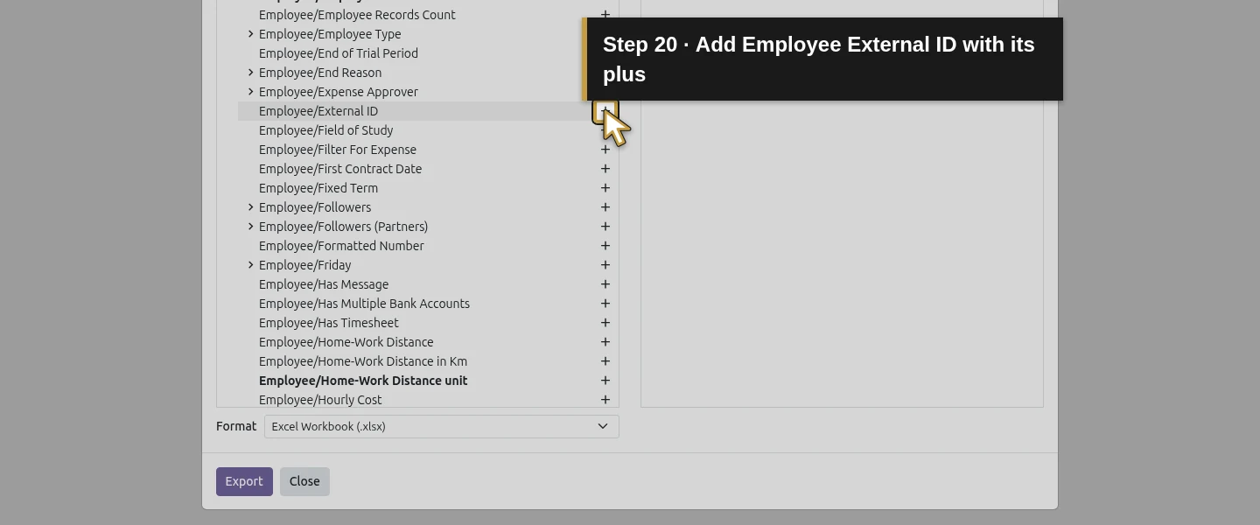Expand Employee/Followers (Partners) chevron
Image resolution: width=1260 pixels, height=525 pixels.
(x=250, y=227)
